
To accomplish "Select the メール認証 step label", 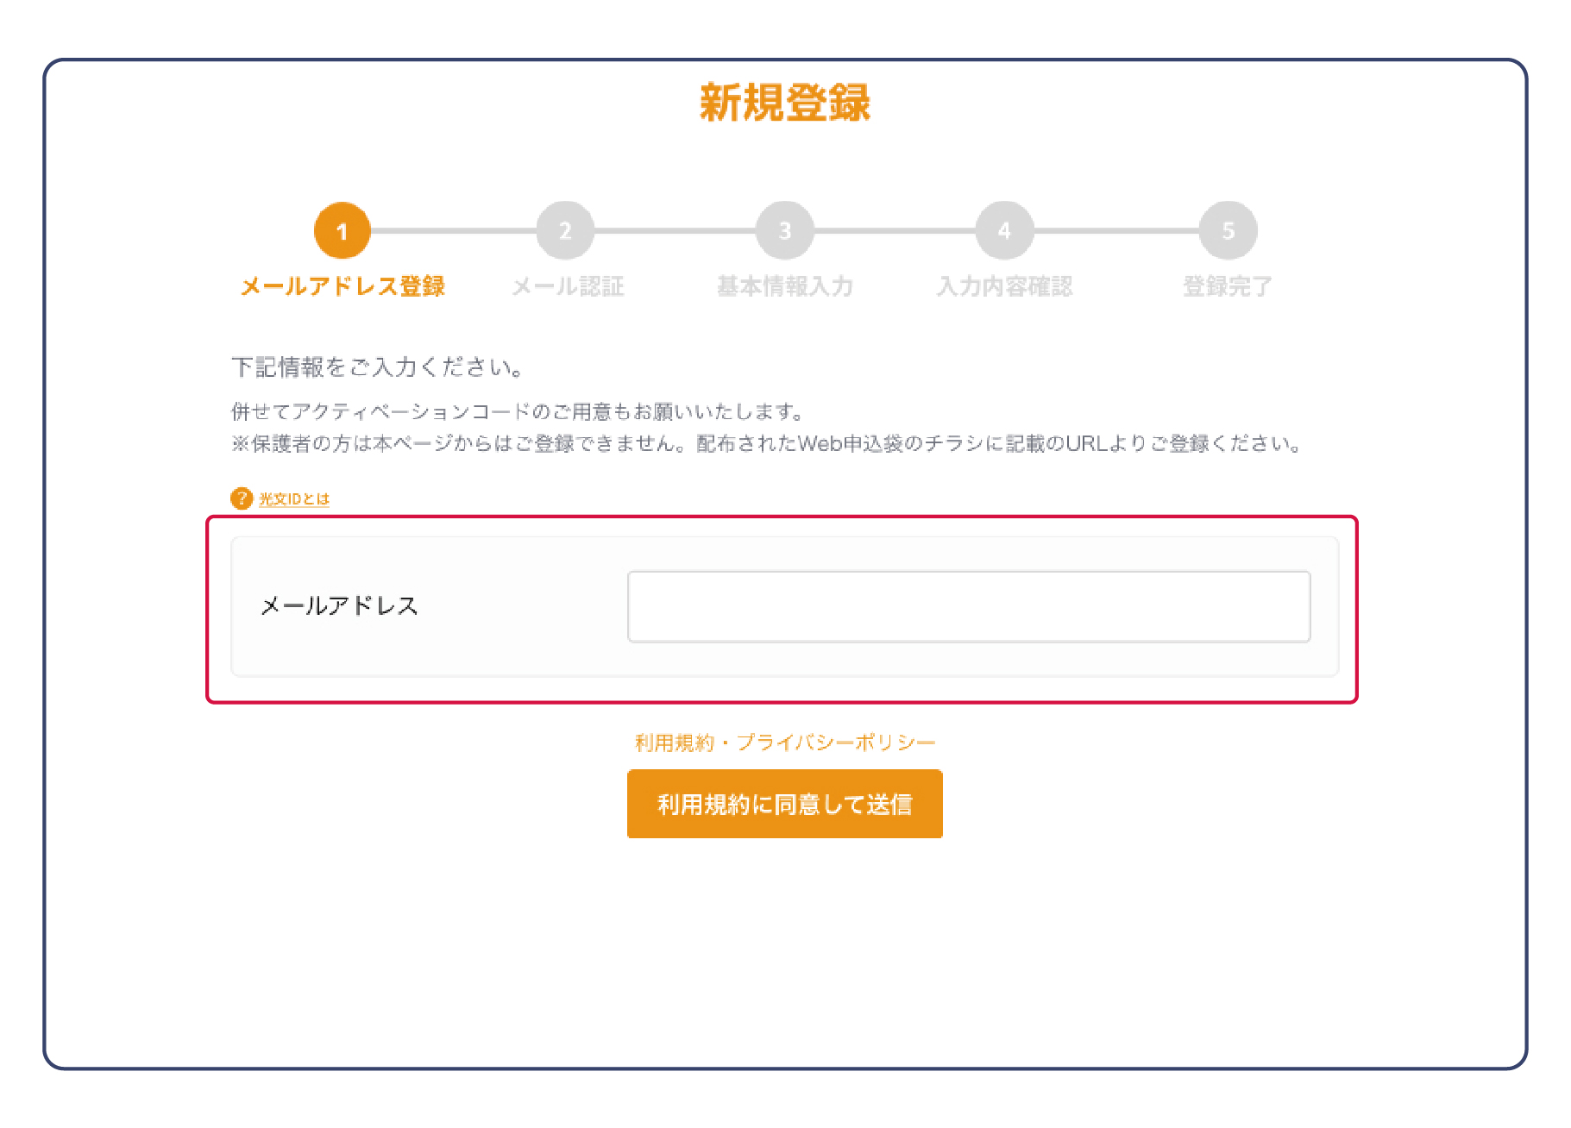I will tap(568, 286).
